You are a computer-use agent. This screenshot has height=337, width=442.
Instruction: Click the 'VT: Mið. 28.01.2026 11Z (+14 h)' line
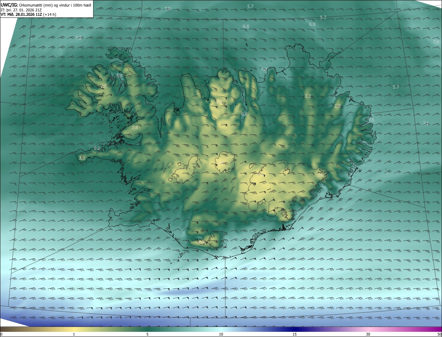coord(28,14)
